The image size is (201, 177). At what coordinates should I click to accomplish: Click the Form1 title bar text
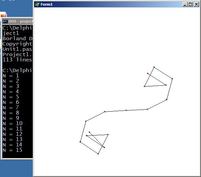46,4
